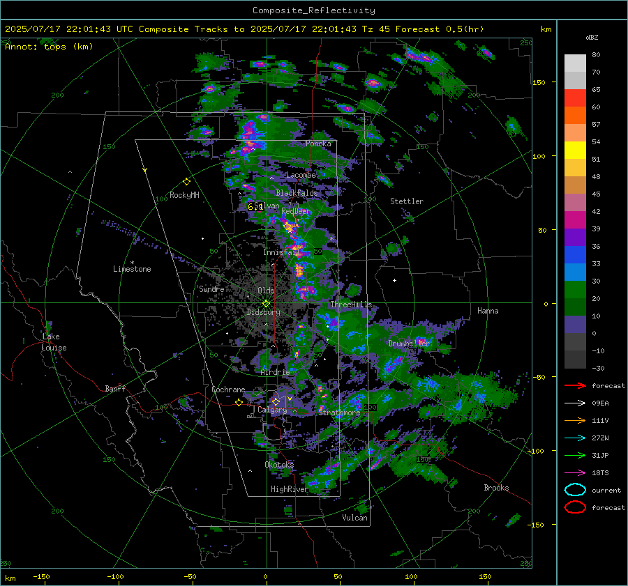The width and height of the screenshot is (628, 586).
Task: Click the yellow radar-center diamond above Didsbury
Action: [x=266, y=304]
